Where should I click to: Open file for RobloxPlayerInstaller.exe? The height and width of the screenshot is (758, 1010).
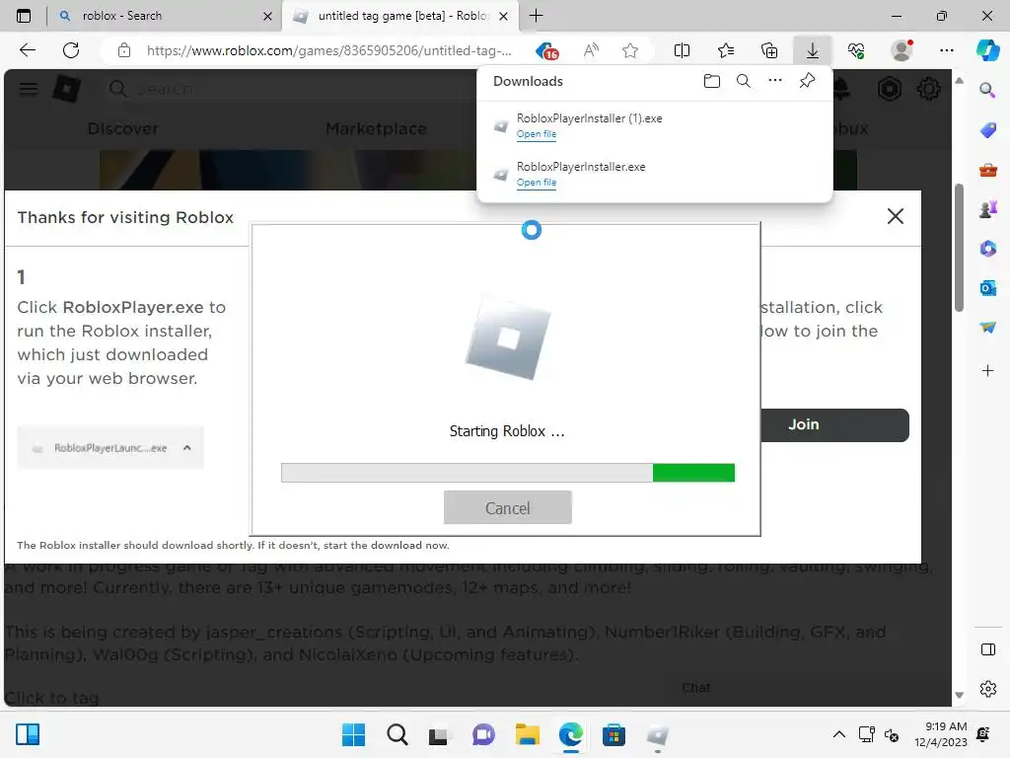point(537,183)
